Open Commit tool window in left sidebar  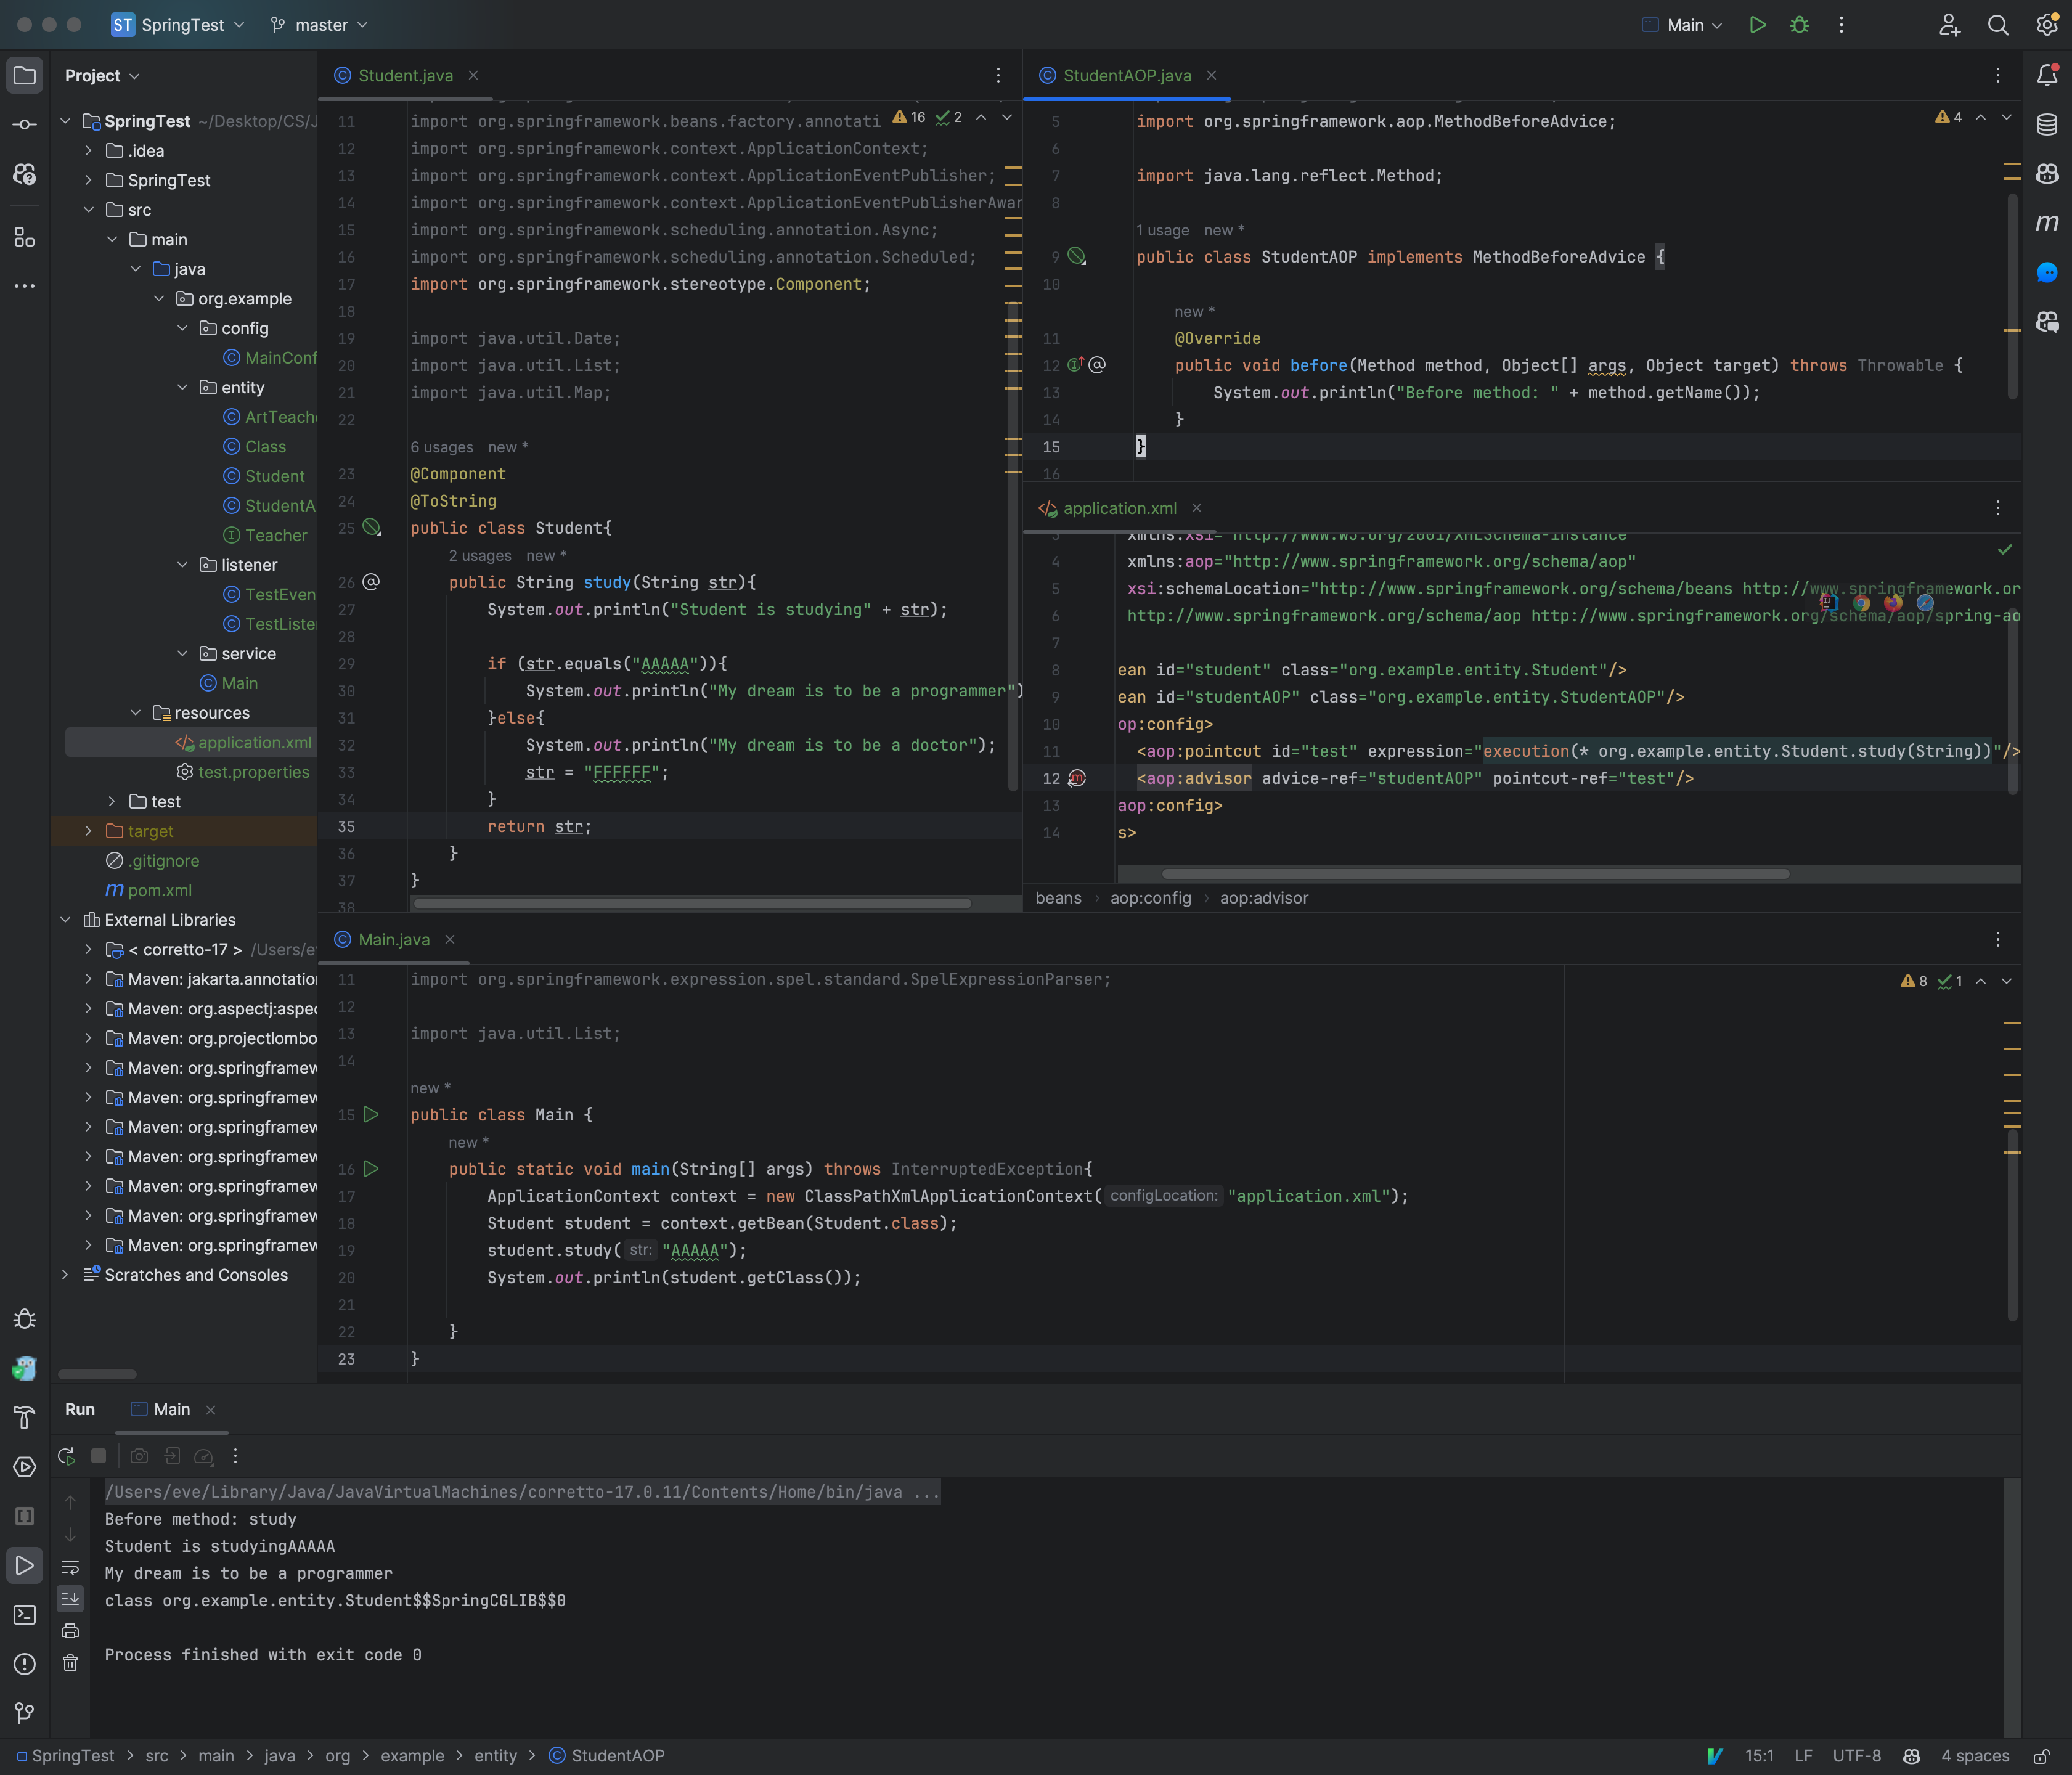click(25, 125)
